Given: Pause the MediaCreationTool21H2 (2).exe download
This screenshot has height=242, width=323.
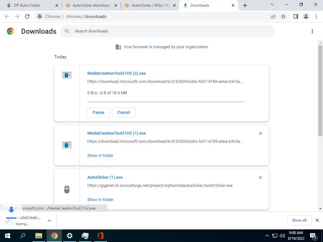Looking at the screenshot, I should (x=98, y=112).
